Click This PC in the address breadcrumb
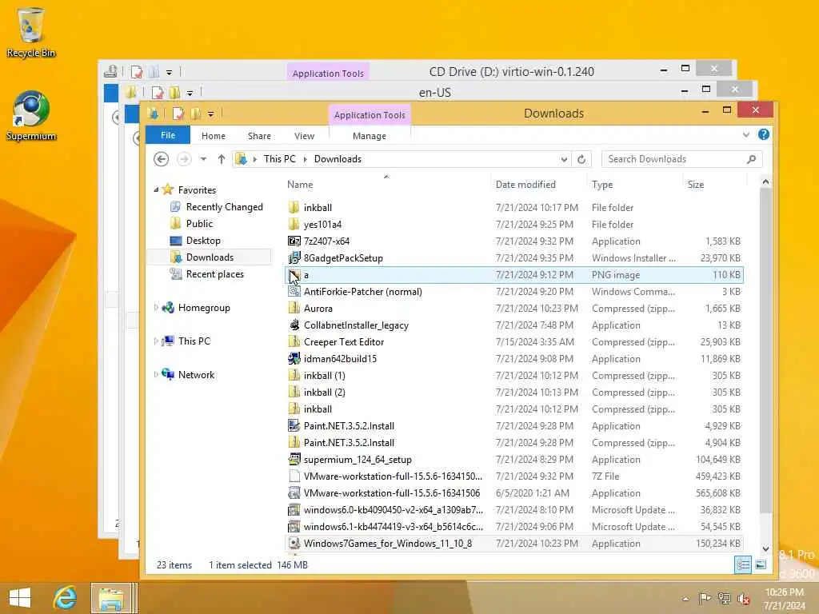 pos(279,159)
